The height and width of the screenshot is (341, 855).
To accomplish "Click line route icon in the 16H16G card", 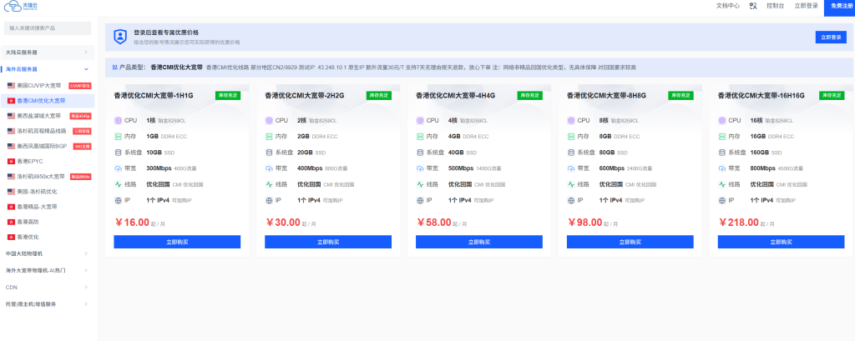I will pos(722,184).
